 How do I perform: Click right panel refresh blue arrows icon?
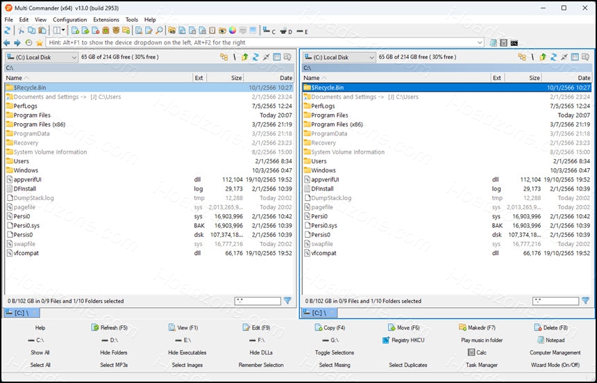tap(553, 57)
